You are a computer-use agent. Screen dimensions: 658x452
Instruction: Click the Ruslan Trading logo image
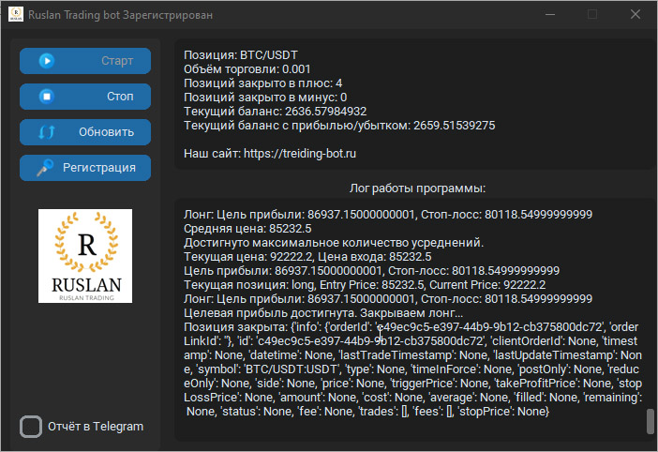click(85, 256)
